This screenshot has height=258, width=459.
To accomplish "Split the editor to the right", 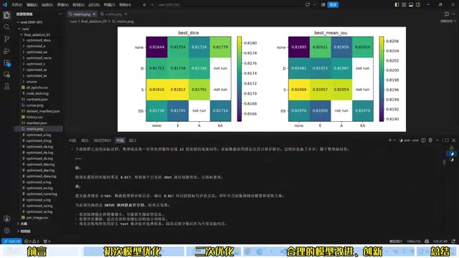I will (x=446, y=14).
